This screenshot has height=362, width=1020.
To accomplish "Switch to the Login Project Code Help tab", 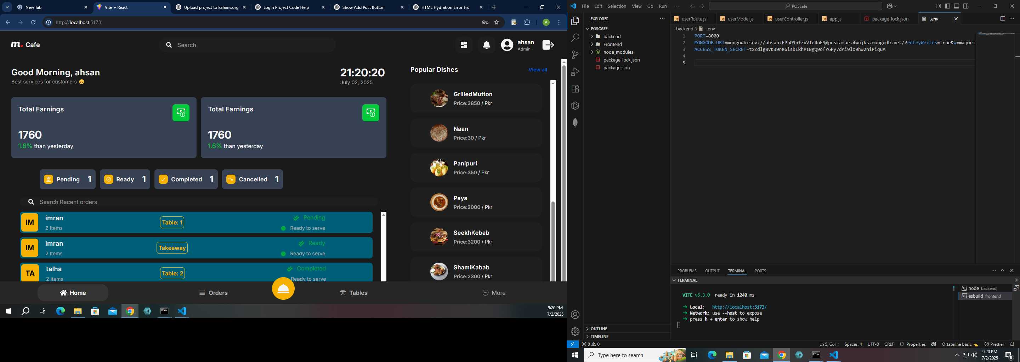I will point(289,7).
